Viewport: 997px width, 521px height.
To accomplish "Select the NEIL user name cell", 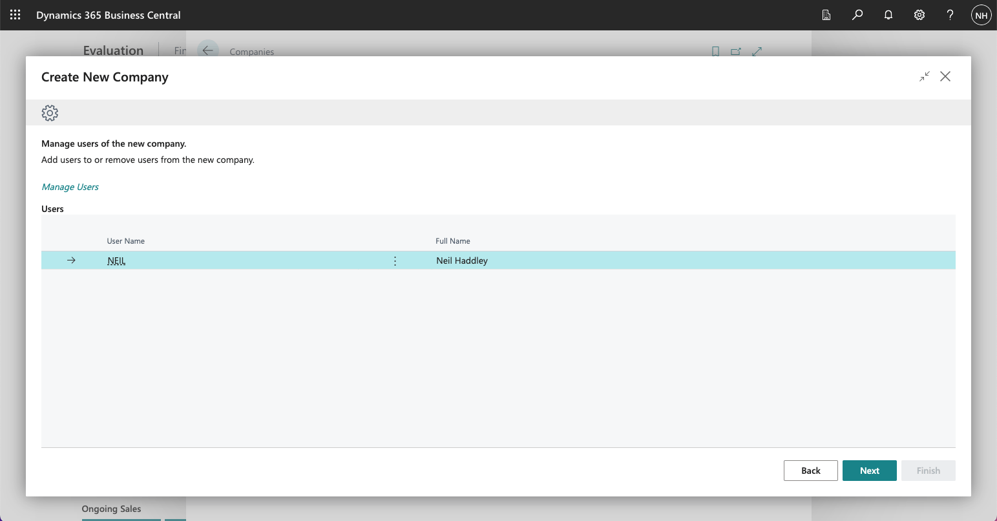I will (116, 260).
